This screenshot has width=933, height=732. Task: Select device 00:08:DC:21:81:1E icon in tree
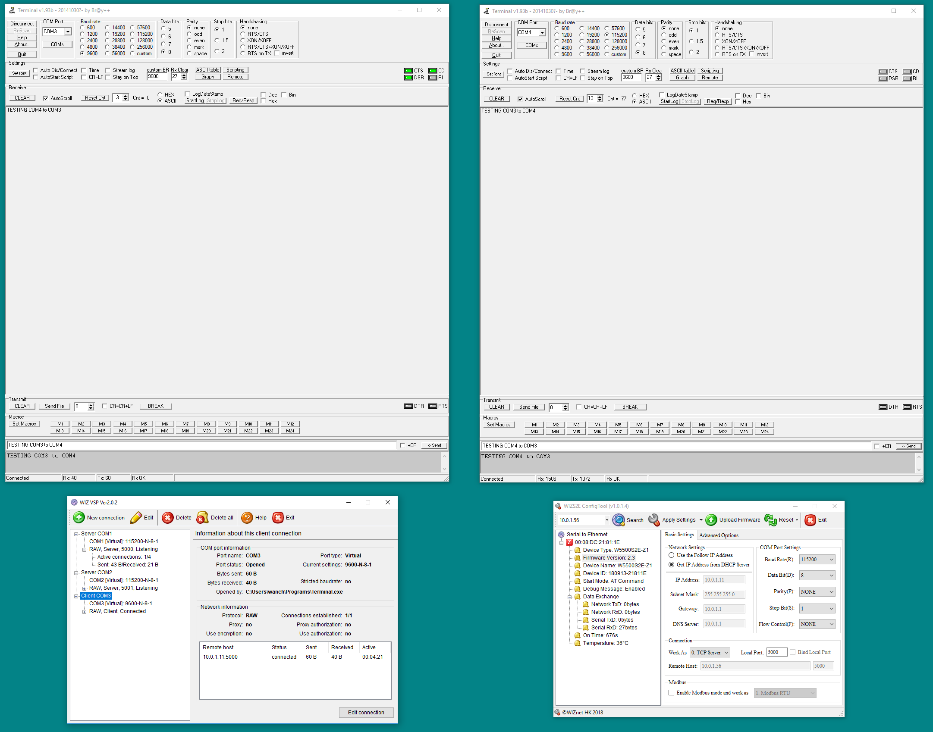tap(569, 542)
